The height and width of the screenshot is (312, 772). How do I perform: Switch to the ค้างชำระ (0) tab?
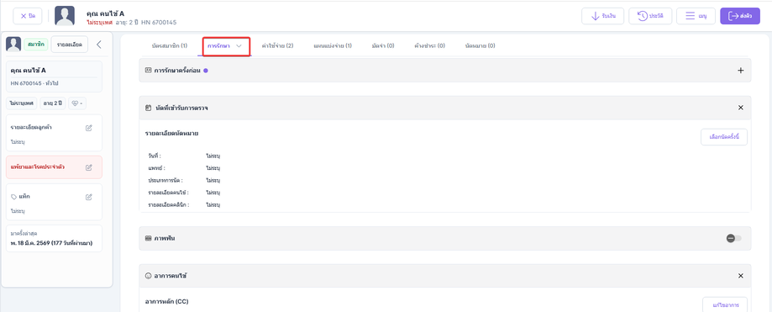pos(430,46)
